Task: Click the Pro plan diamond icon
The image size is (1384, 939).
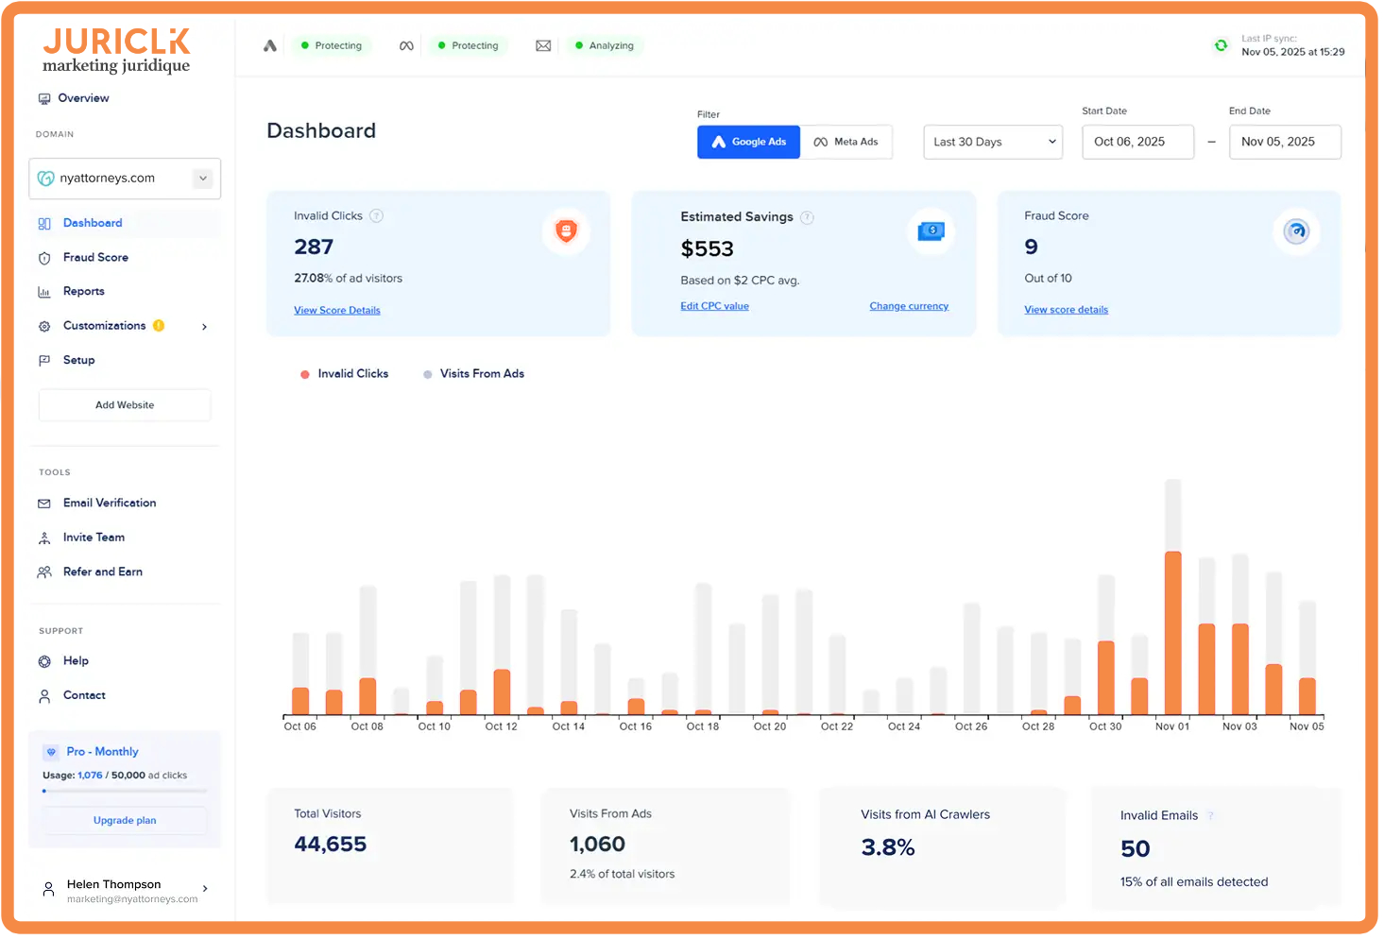Action: pyautogui.click(x=51, y=752)
